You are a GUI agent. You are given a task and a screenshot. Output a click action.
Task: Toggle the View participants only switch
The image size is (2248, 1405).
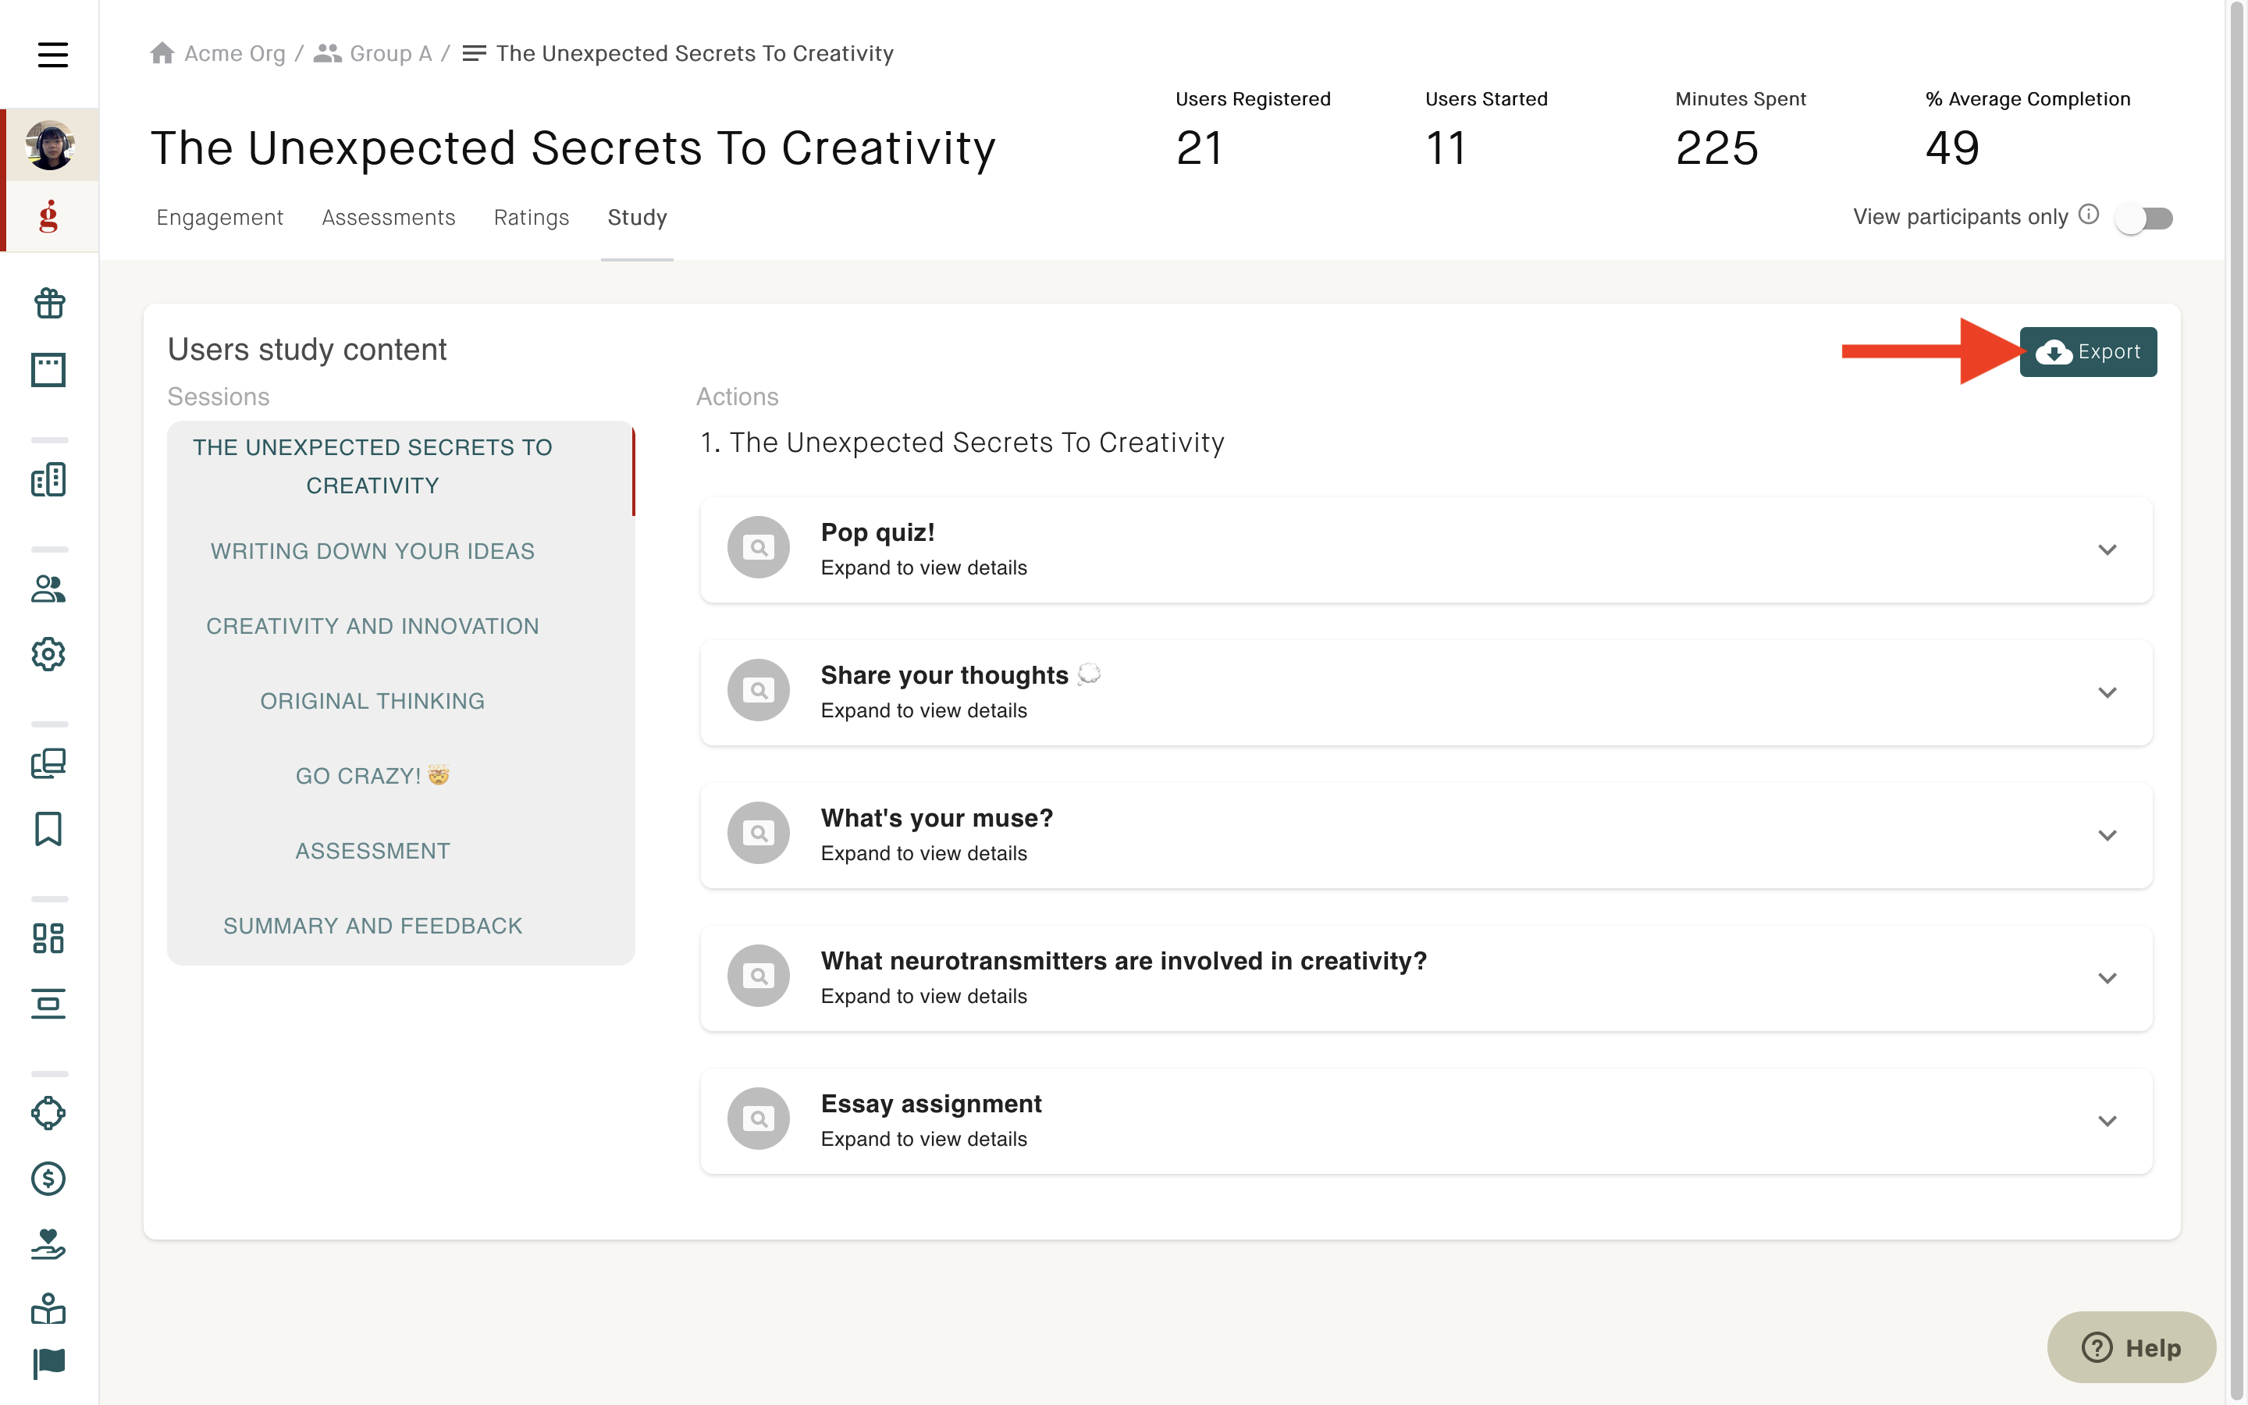[2144, 219]
